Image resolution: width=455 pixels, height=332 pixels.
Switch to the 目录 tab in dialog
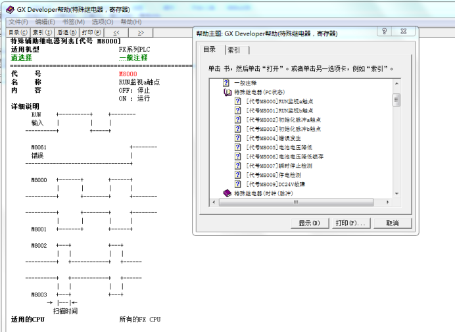(209, 49)
